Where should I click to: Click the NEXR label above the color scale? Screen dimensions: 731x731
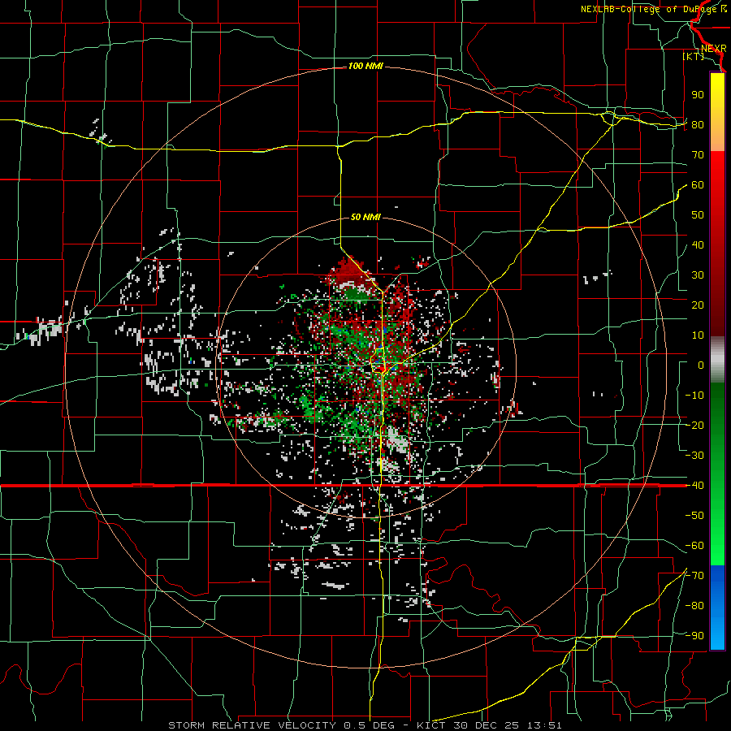click(x=714, y=49)
